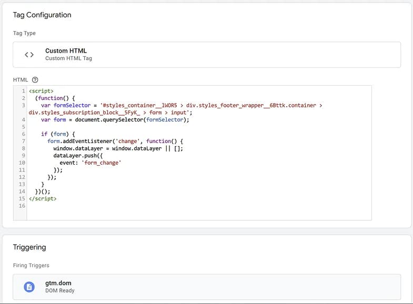Screen dimensions: 413x304
Task: Click the Tag Type label
Action: (x=24, y=33)
